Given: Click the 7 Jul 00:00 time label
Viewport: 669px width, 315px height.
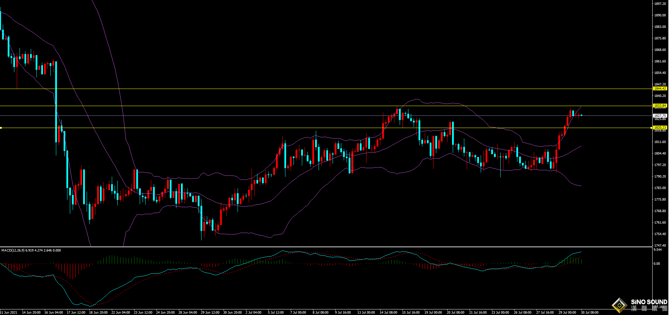Looking at the screenshot, I should tap(298, 313).
